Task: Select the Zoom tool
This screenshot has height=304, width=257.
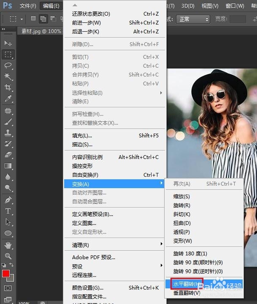Action: coord(8,256)
